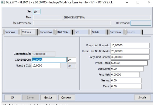Click the window title text
153x105 pixels.
pos(60,2)
